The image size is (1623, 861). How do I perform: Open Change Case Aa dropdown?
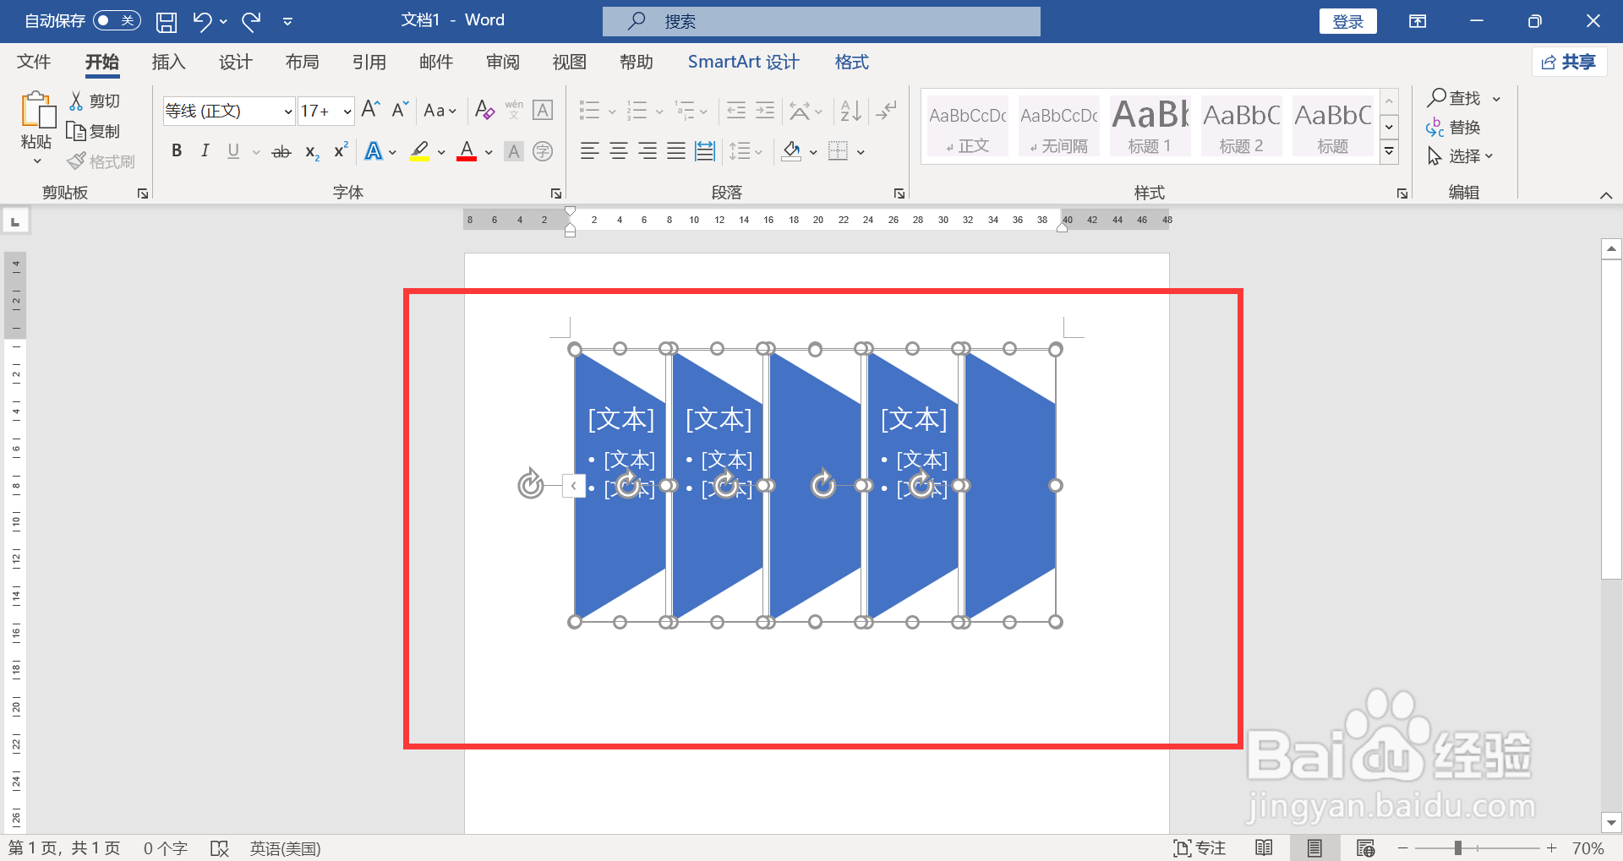click(440, 111)
